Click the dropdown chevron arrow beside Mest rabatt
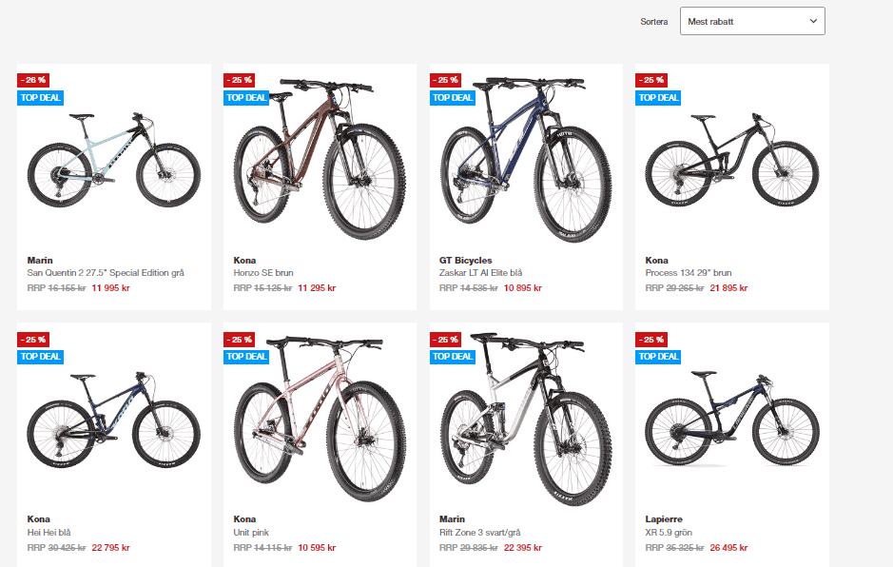Screen dimensions: 893x567 click(x=813, y=21)
